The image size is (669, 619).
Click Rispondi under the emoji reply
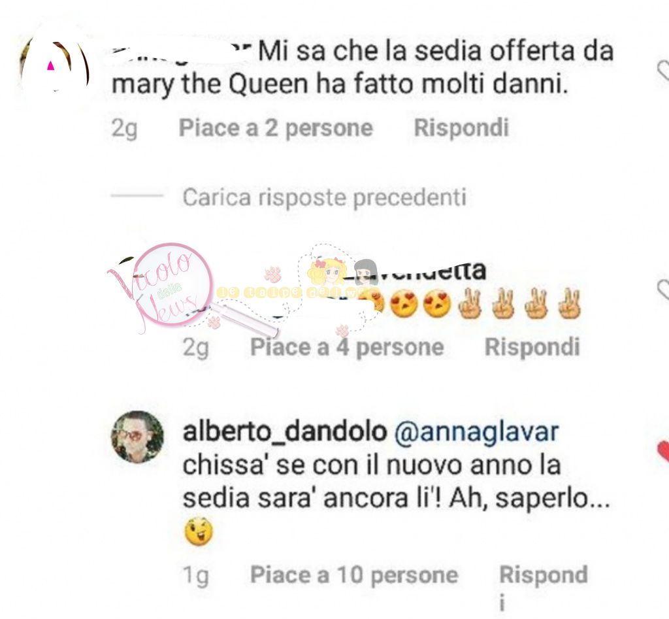532,346
